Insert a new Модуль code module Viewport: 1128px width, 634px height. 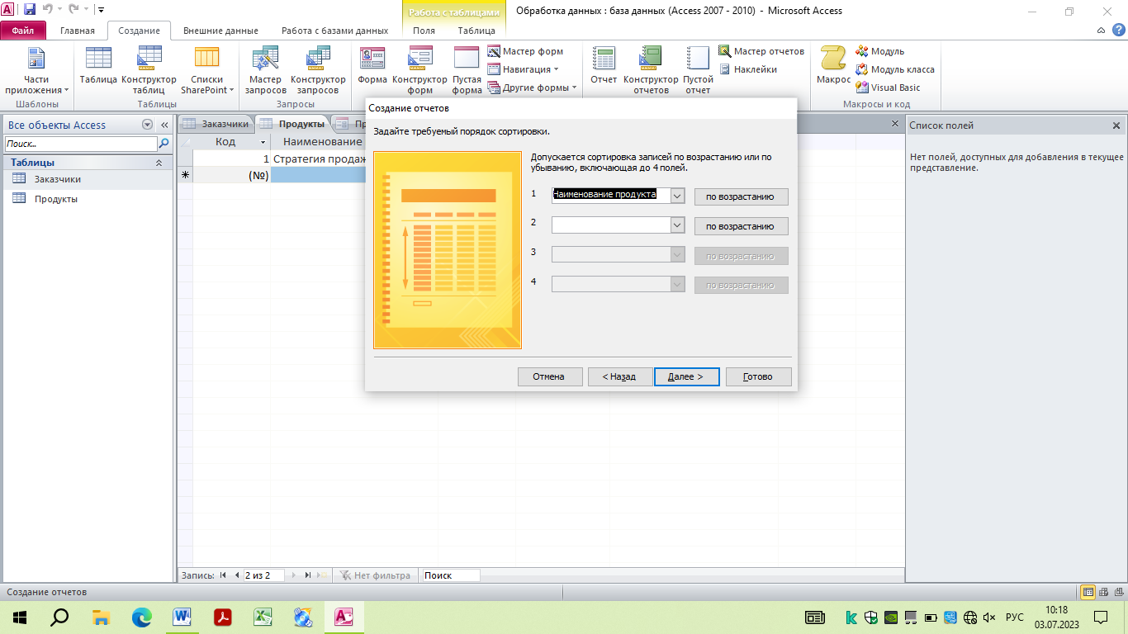pyautogui.click(x=880, y=51)
